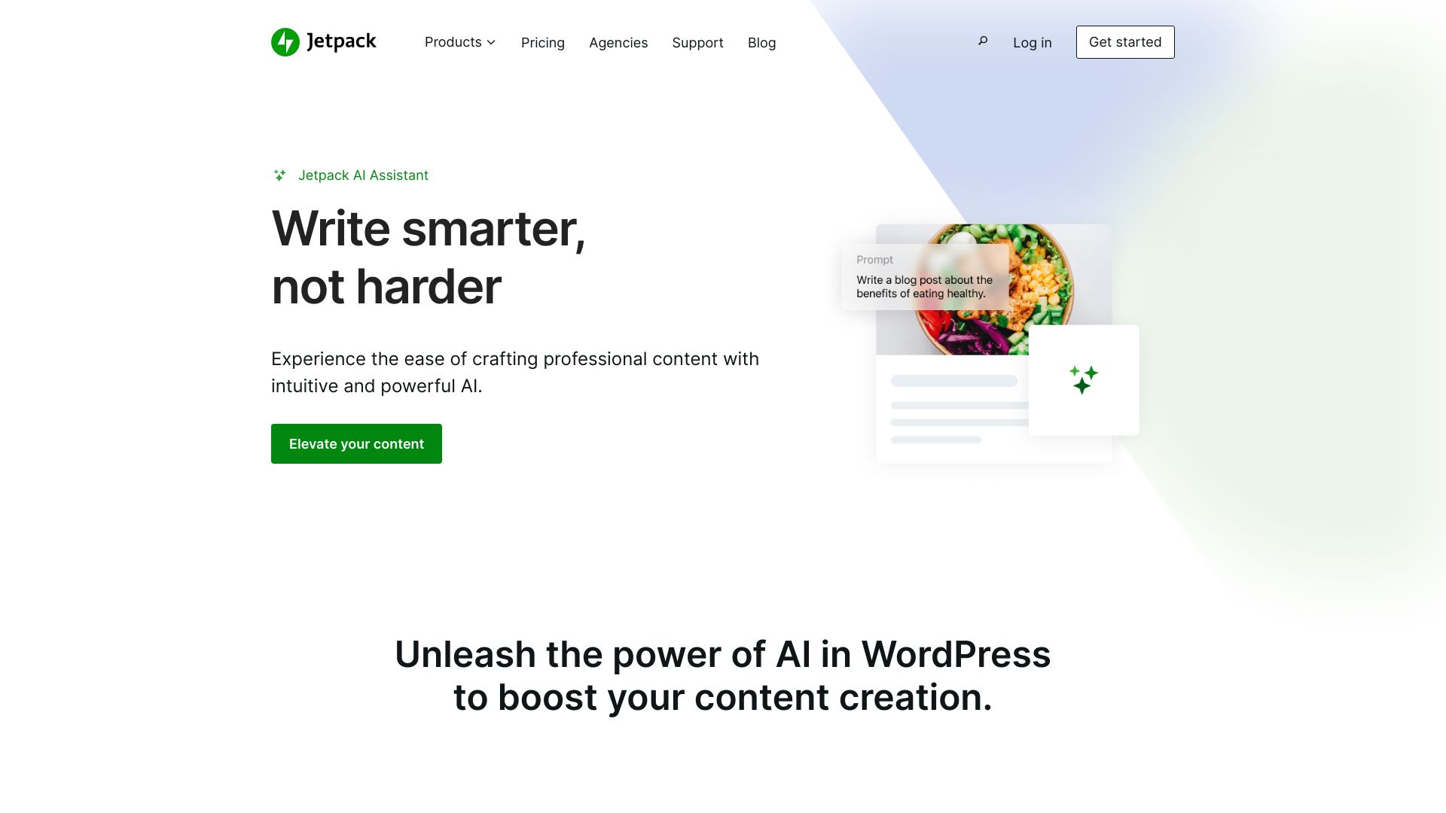Viewport: 1446px width, 813px height.
Task: Click the Pricing navigation menu item
Action: click(x=542, y=41)
